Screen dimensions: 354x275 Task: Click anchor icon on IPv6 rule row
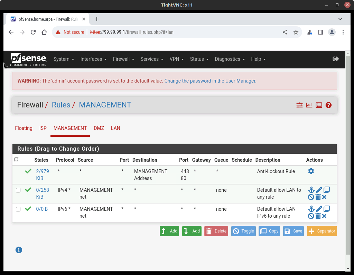point(311,209)
